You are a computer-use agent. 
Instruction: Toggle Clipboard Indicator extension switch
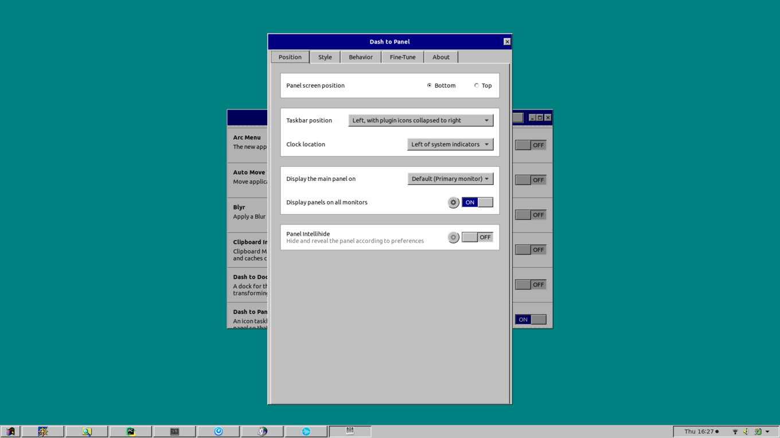pos(531,250)
